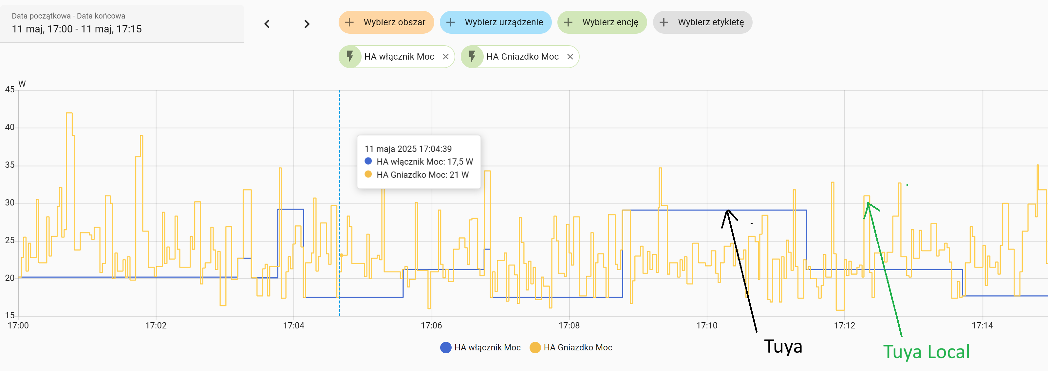
Task: Click the HA Gniazdko Moc chip label
Action: [522, 57]
